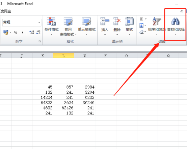Select the cell containing 6332
Screen dimensions: 187x149
click(85, 97)
